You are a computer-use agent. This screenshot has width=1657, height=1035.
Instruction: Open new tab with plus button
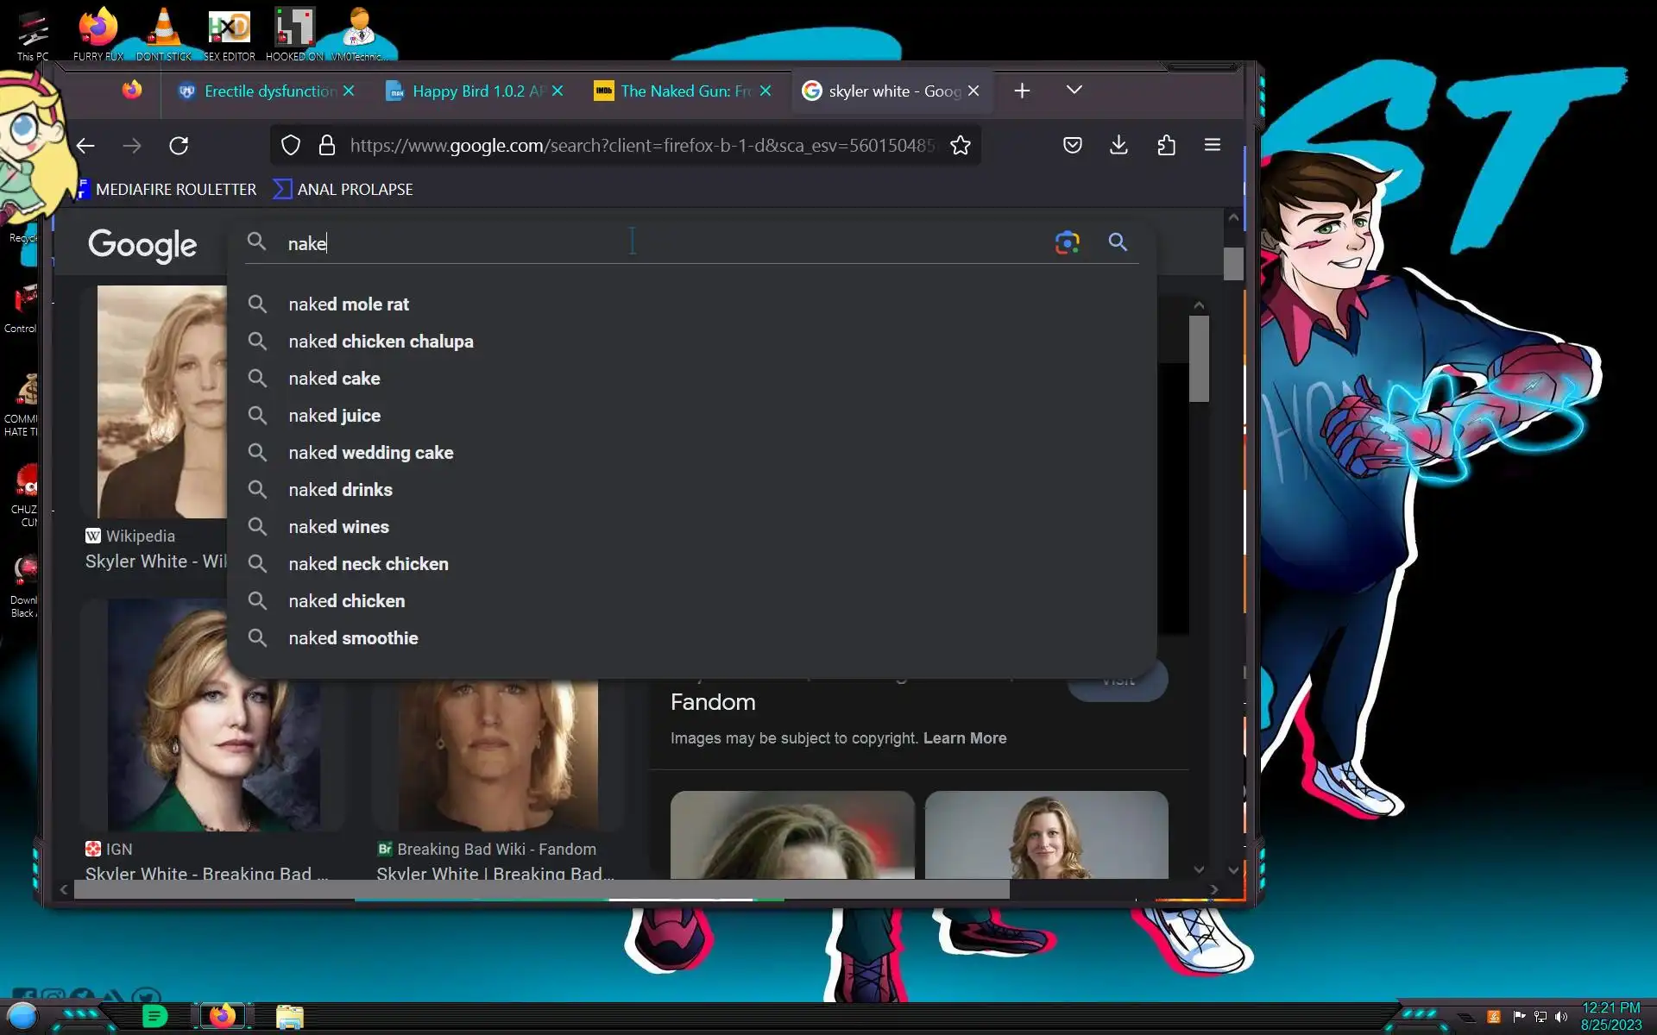pyautogui.click(x=1022, y=91)
